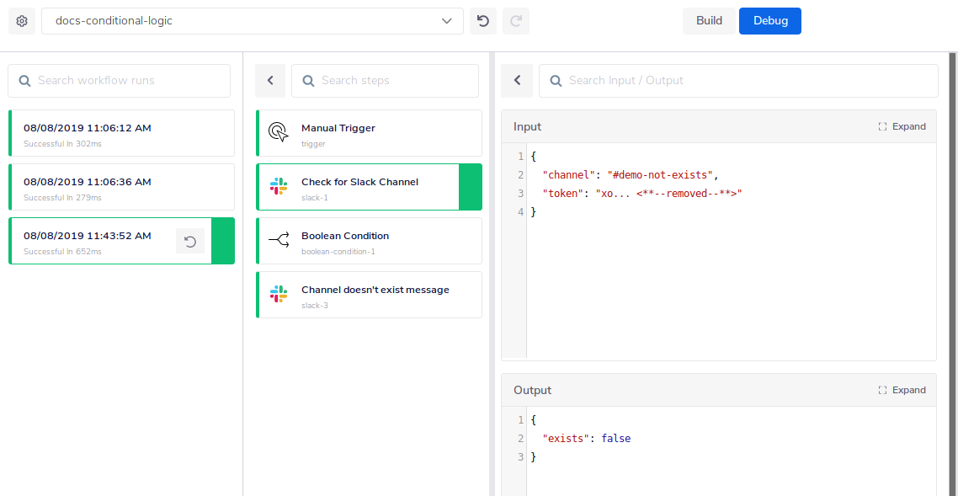Click the Slack icon on Channel doesn't exist message

(278, 295)
